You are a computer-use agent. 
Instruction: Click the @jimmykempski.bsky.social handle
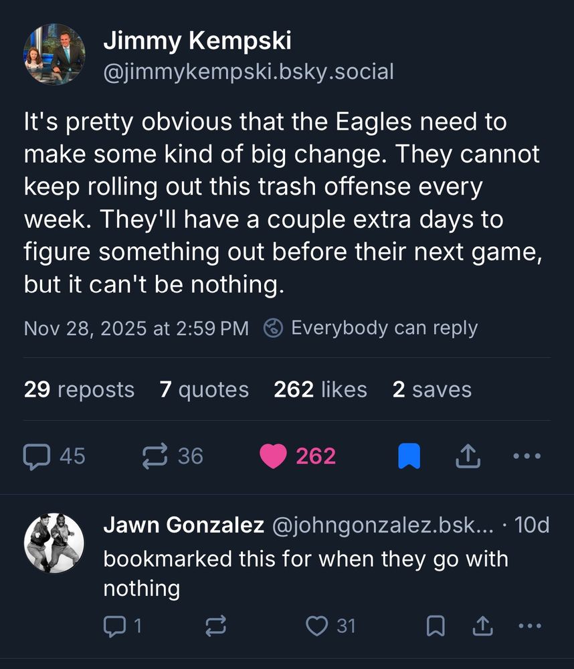(248, 71)
